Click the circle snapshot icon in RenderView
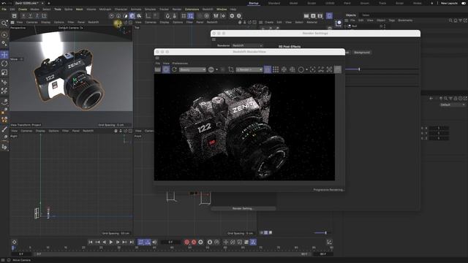 tap(301, 69)
